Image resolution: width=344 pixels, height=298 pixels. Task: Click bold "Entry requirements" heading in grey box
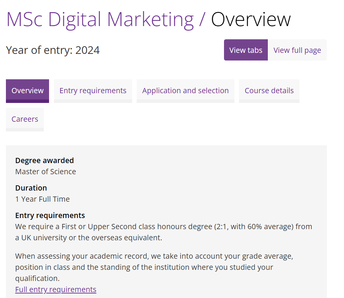coord(50,216)
